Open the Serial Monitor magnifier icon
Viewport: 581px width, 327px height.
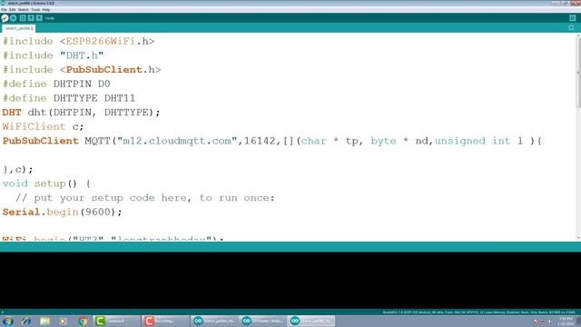pyautogui.click(x=573, y=18)
